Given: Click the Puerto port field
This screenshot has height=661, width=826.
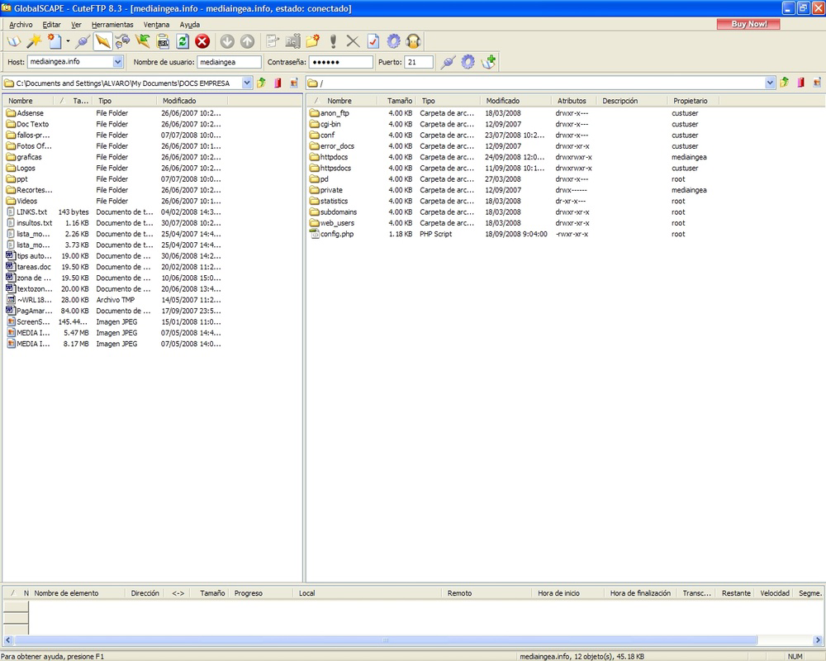Looking at the screenshot, I should click(419, 62).
